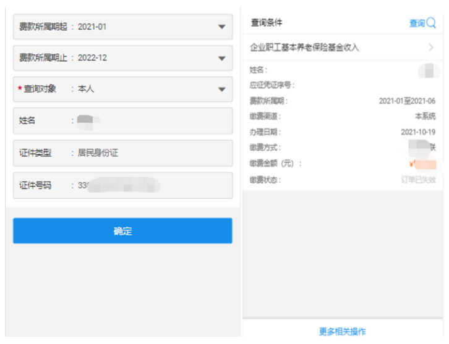Screen dimensions: 449x344
Task: Click the 2021-10-19 processing date value
Action: point(418,132)
